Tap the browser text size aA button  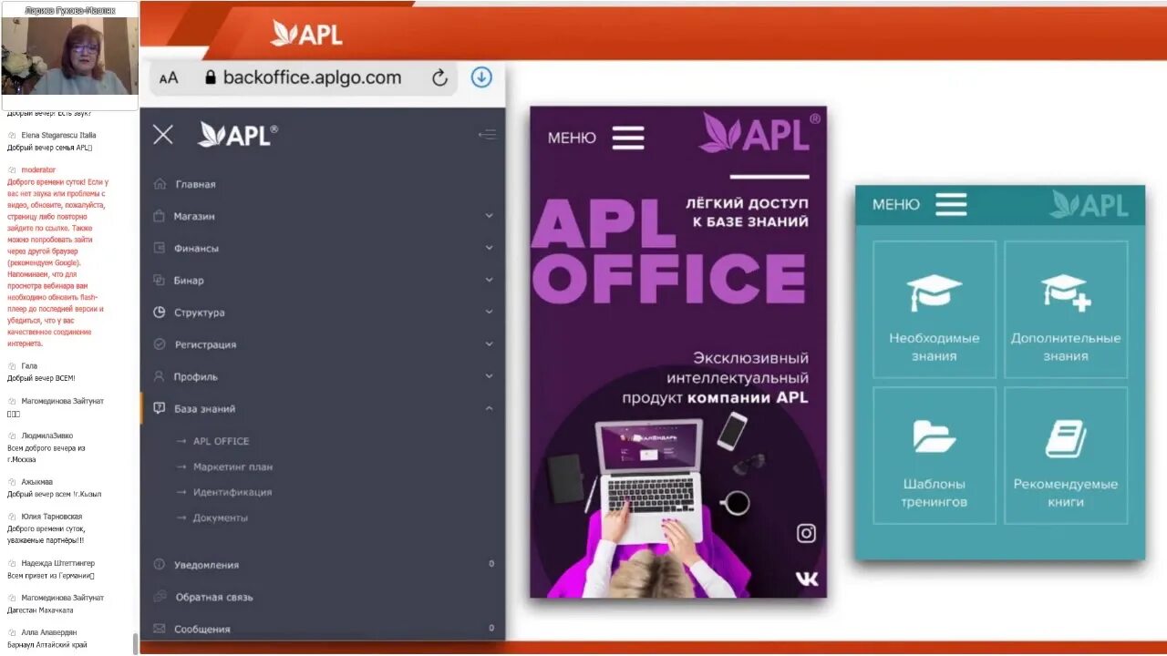point(169,78)
